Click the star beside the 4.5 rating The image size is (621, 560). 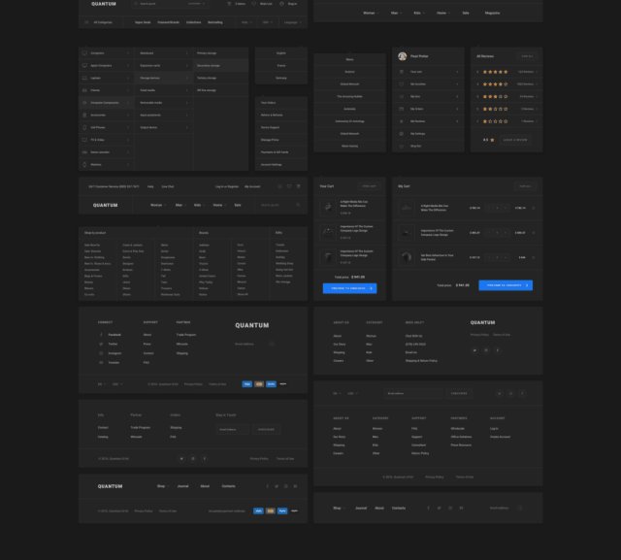pyautogui.click(x=492, y=140)
